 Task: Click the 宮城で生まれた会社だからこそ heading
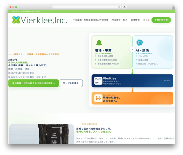(x=94, y=129)
